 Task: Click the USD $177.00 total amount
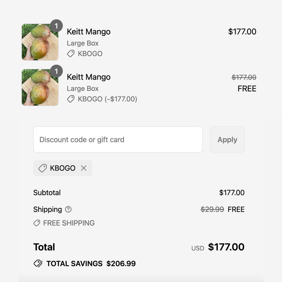click(226, 247)
